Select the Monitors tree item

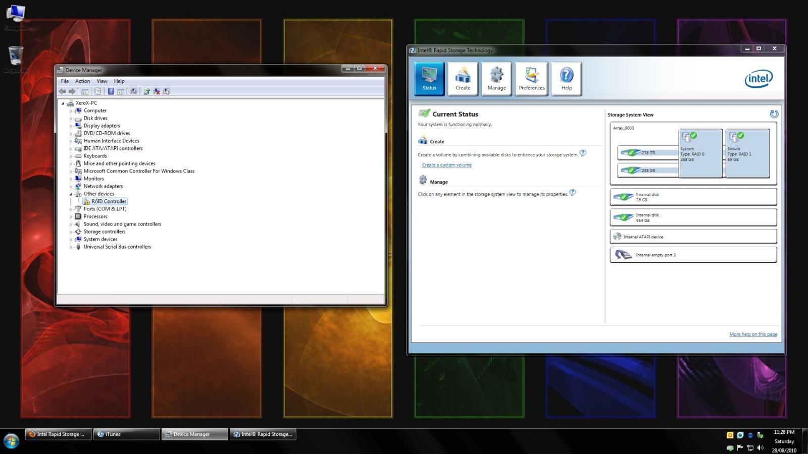pos(94,179)
